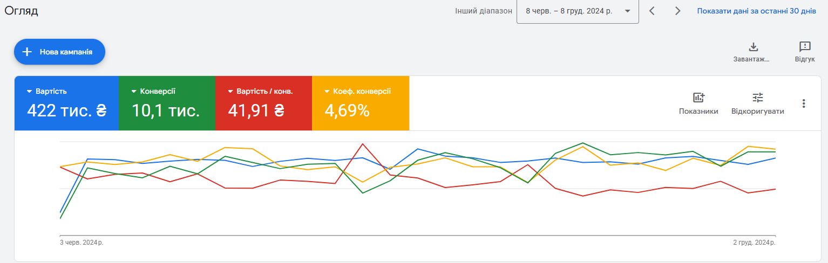This screenshot has width=828, height=263.
Task: Go to next date range arrow
Action: pos(678,11)
